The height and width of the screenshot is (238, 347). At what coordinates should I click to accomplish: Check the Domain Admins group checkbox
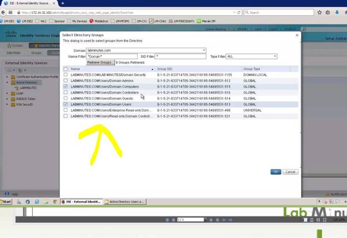[65, 80]
